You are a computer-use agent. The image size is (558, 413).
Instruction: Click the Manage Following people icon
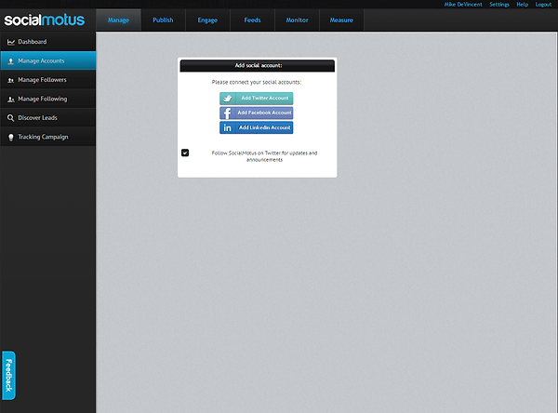[x=11, y=100]
